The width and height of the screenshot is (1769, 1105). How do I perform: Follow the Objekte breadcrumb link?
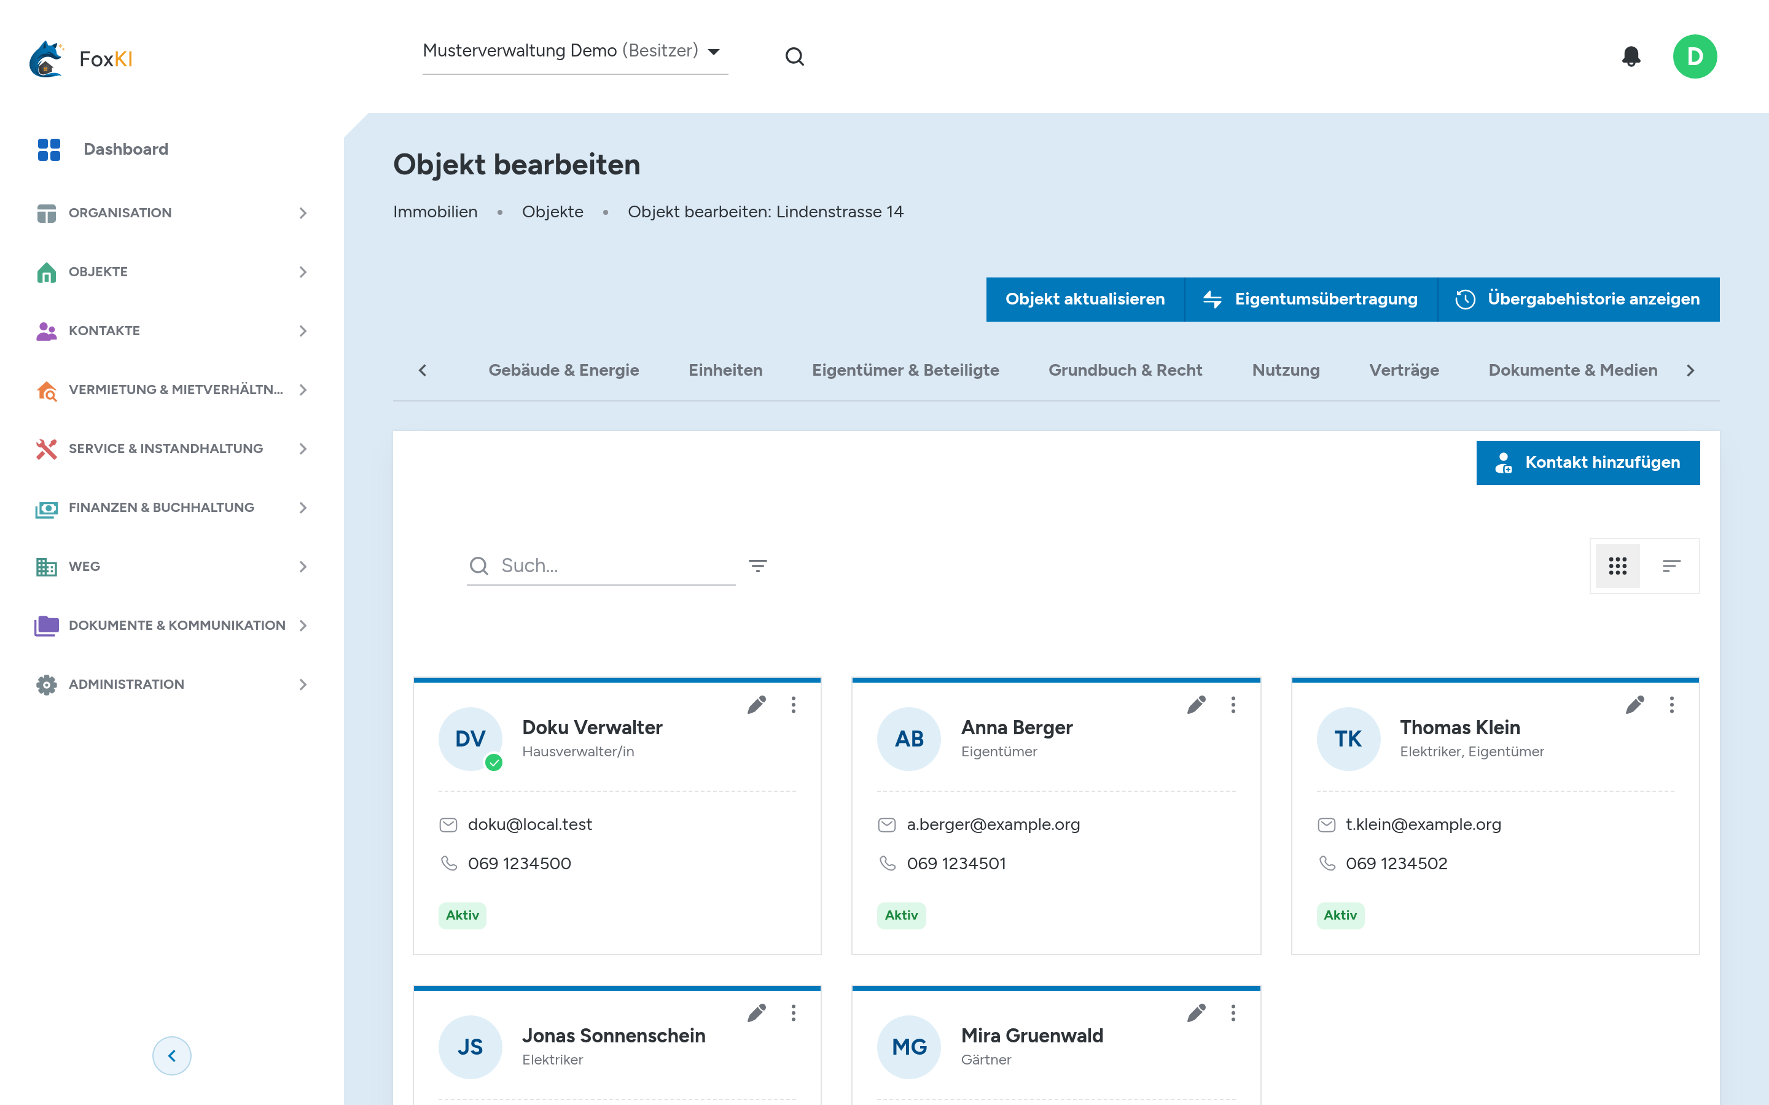pyautogui.click(x=553, y=212)
